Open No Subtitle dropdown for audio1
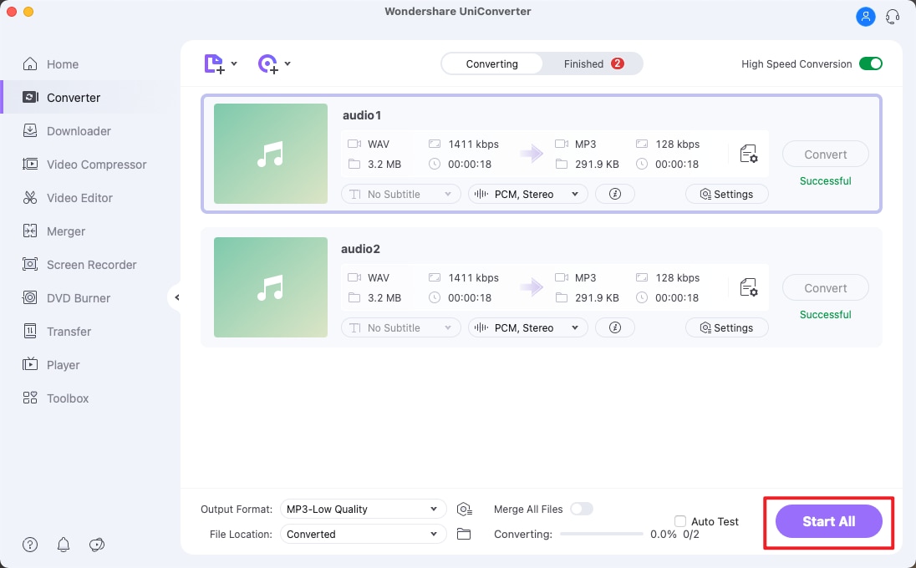Viewport: 916px width, 568px height. [401, 194]
